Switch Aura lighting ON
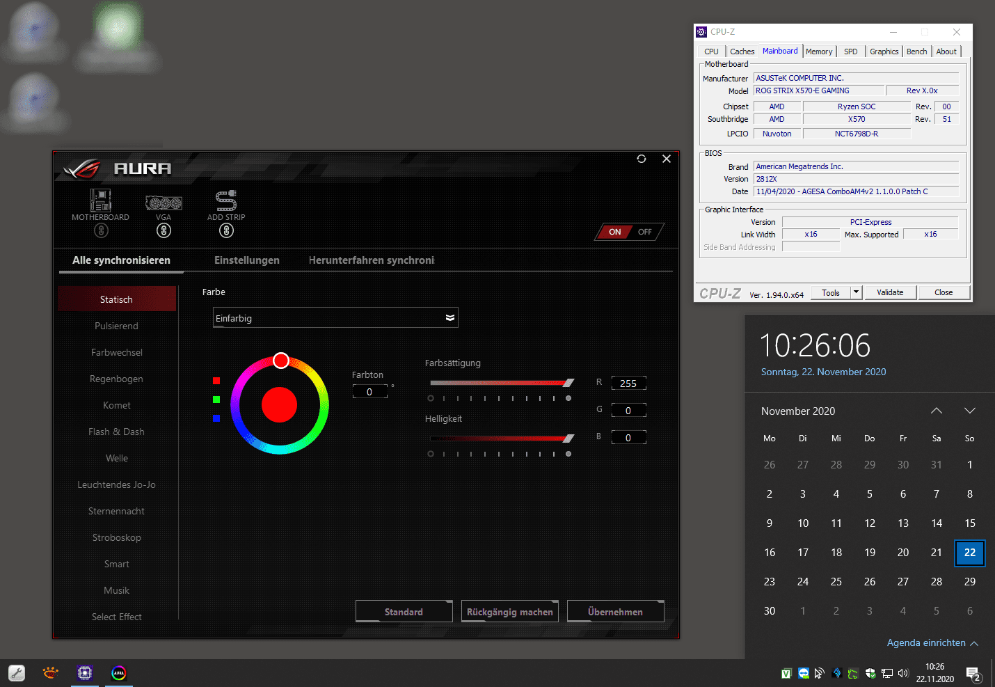This screenshot has height=687, width=995. [x=614, y=232]
